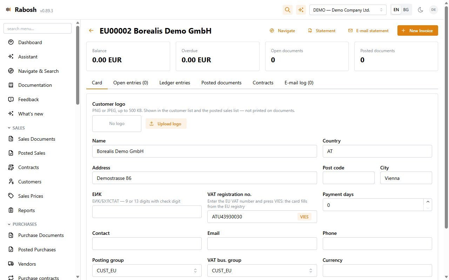Click the Rabosh logo icon
The width and height of the screenshot is (449, 280).
tap(8, 10)
